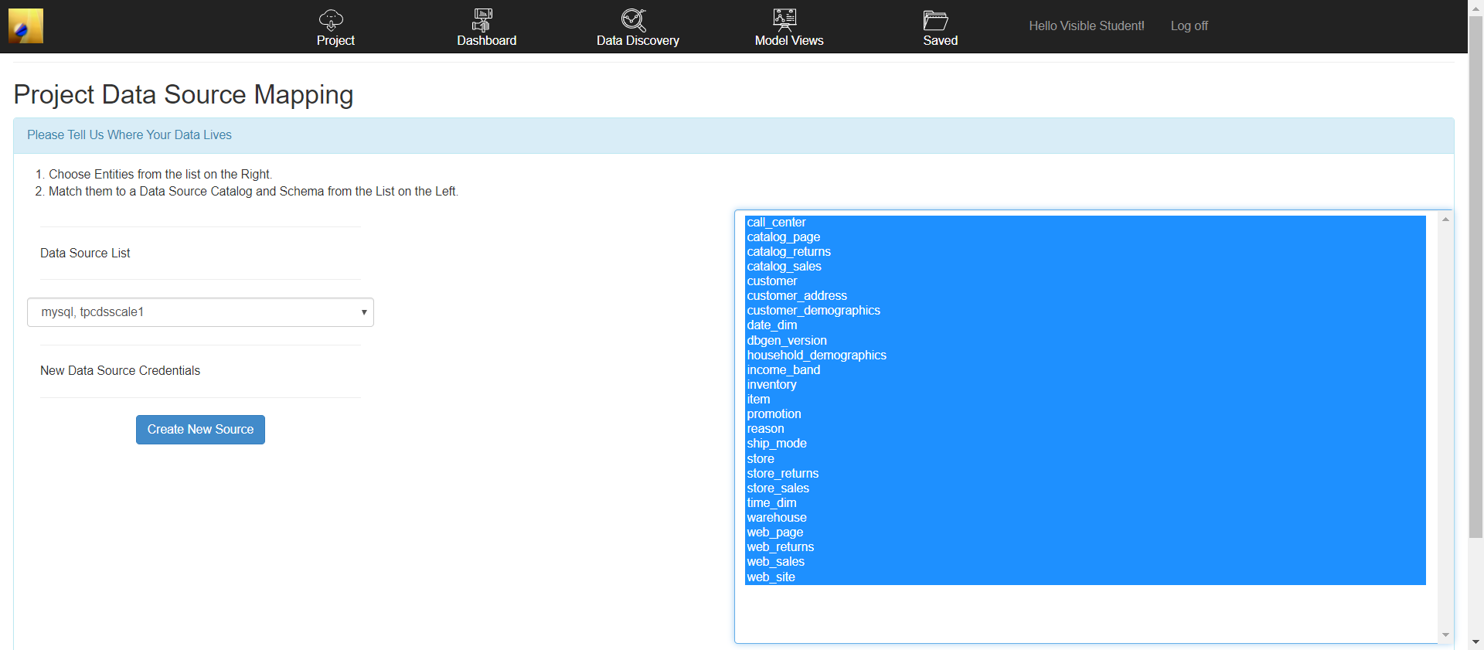
Task: Go to Dashboard menu label
Action: click(x=486, y=40)
